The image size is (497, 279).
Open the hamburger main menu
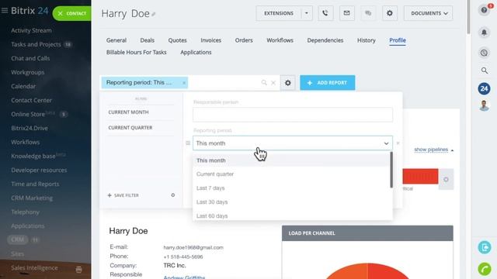(5, 11)
